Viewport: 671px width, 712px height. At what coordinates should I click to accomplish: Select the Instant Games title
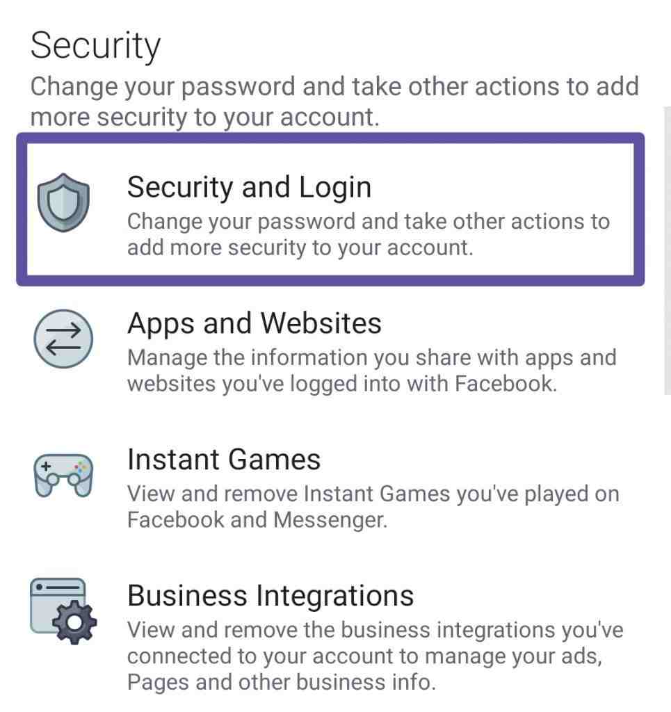[x=224, y=459]
